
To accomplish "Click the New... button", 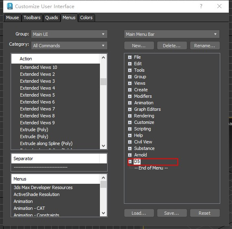I will pos(139,46).
